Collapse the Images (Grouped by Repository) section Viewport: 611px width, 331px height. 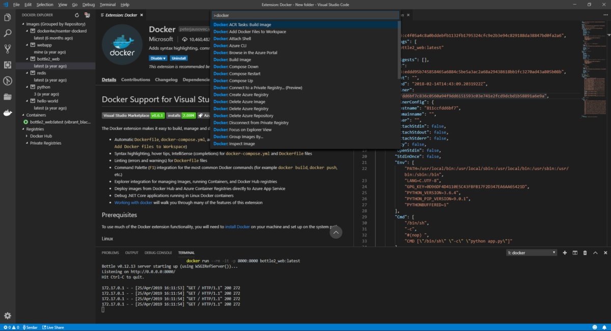[x=23, y=23]
